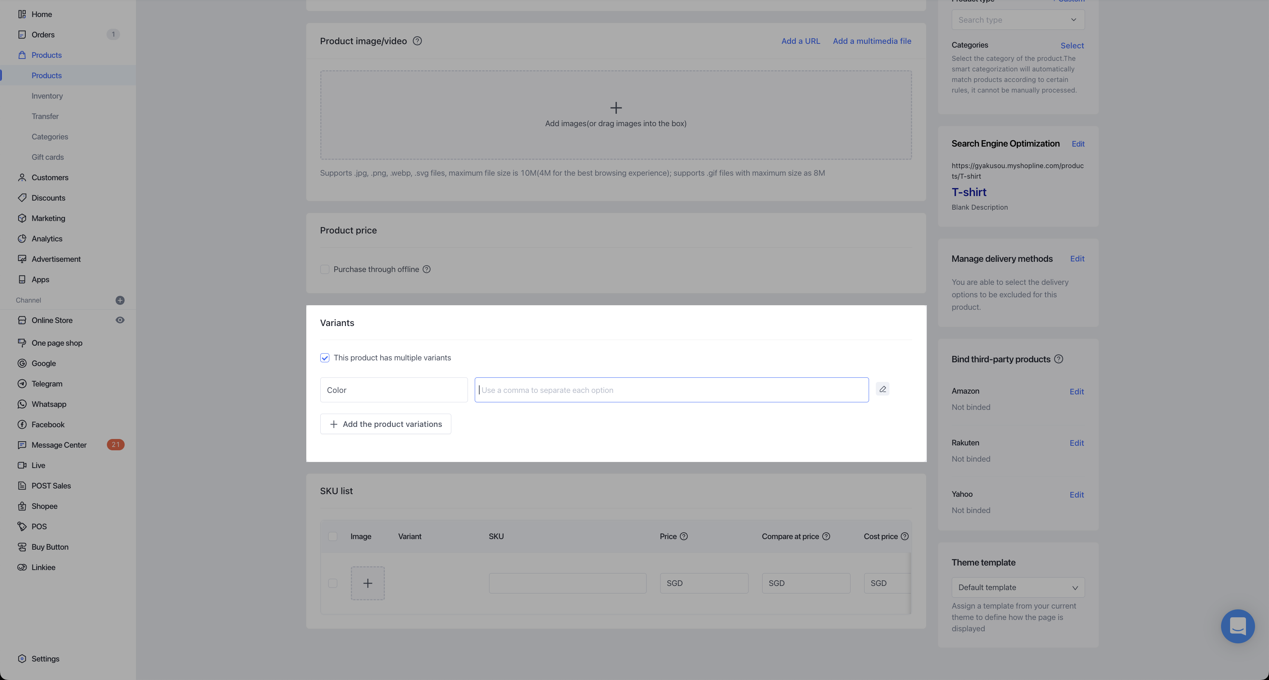This screenshot has width=1269, height=680.
Task: Click Purchase through offline help icon
Action: click(x=427, y=269)
